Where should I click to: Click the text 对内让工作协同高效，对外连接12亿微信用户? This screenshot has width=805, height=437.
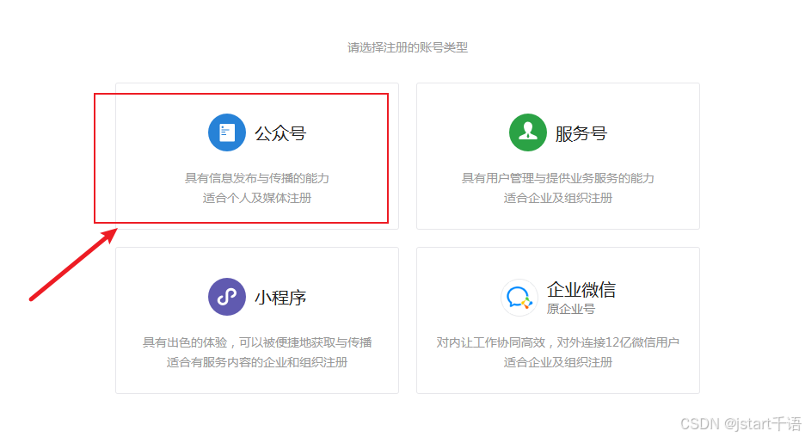tap(558, 342)
